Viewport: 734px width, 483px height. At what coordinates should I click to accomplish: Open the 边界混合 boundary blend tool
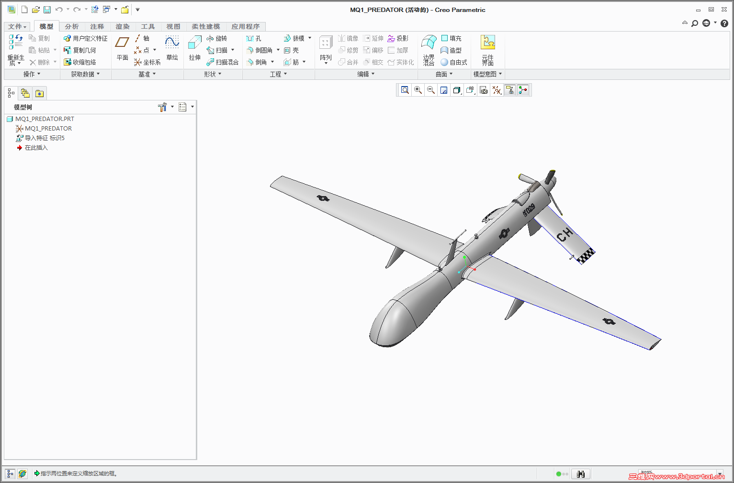[429, 50]
